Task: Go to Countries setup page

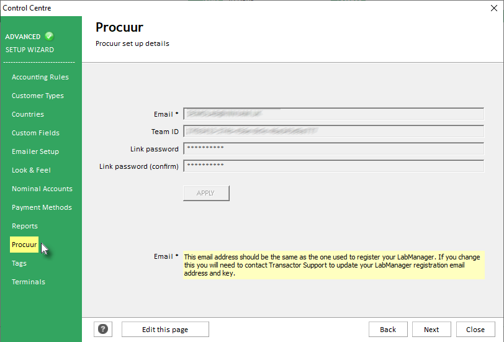Action: pyautogui.click(x=28, y=114)
